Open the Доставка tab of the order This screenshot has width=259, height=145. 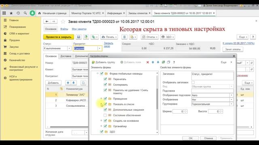tap(66, 56)
